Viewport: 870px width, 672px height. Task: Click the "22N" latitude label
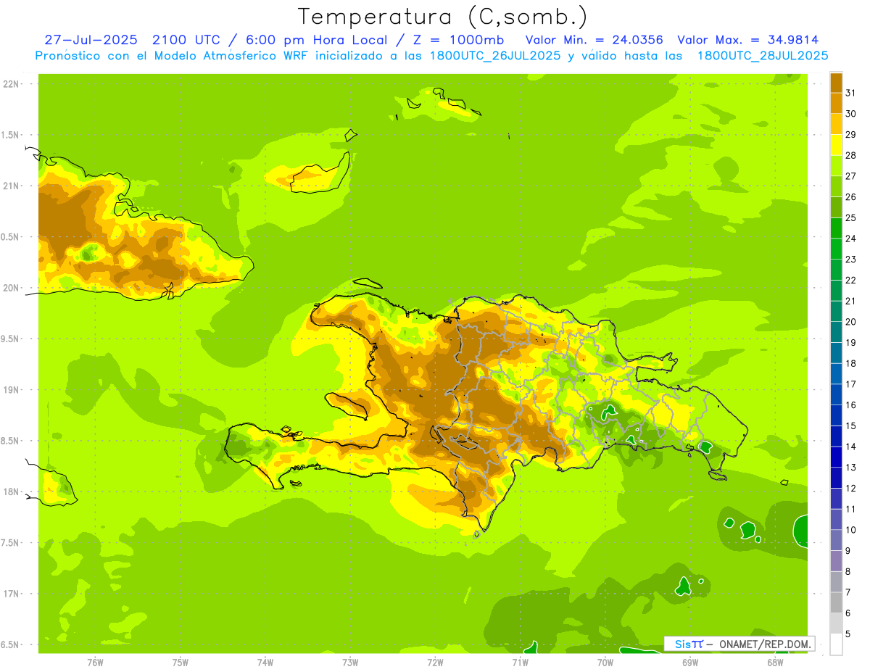pos(10,84)
